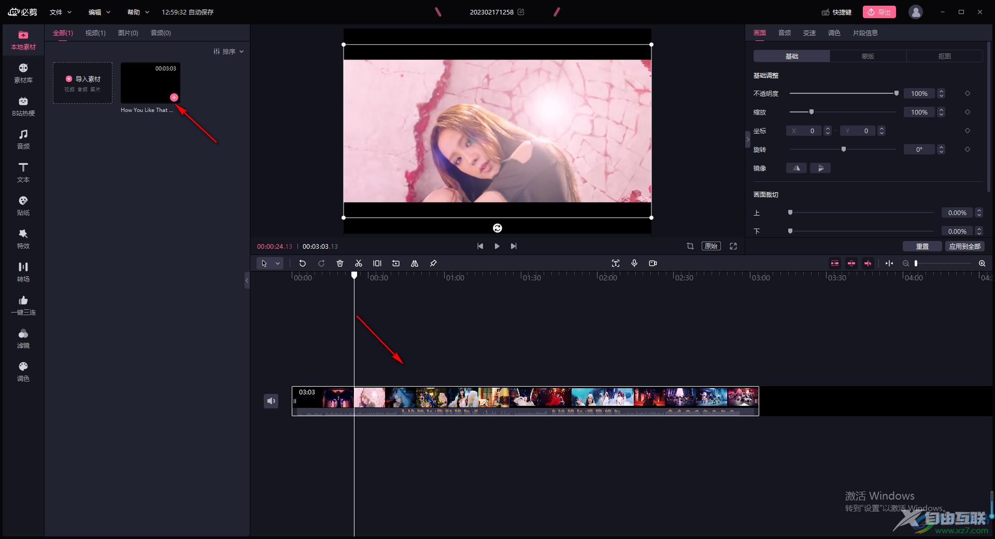This screenshot has height=539, width=995.
Task: Open the 贴纸 stickers panel
Action: click(23, 206)
